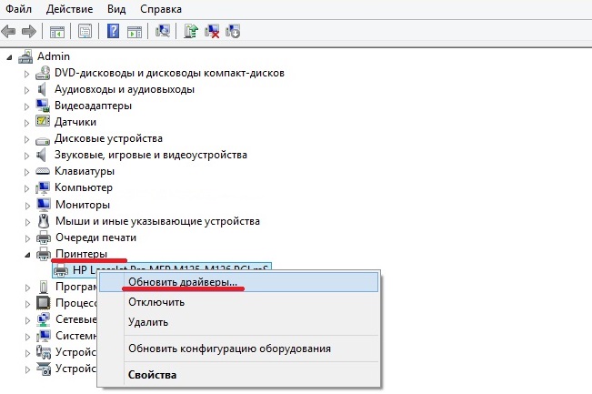Open the Файл menu
Image resolution: width=592 pixels, height=394 pixels.
(18, 9)
